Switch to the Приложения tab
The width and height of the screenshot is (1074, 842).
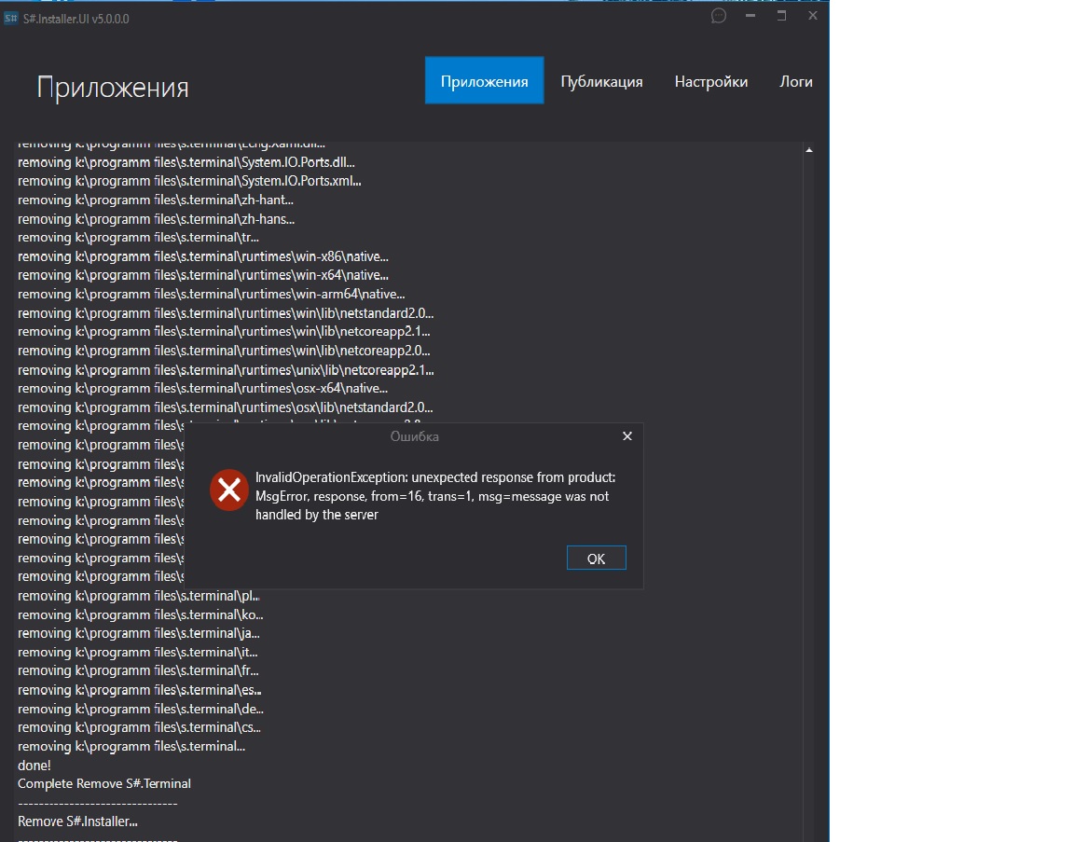(x=484, y=81)
